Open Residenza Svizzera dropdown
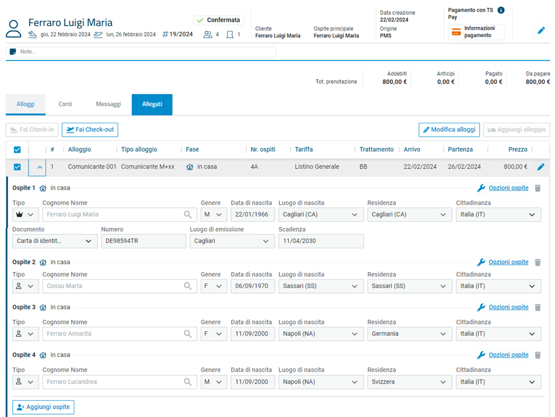555x417 pixels. click(x=409, y=382)
